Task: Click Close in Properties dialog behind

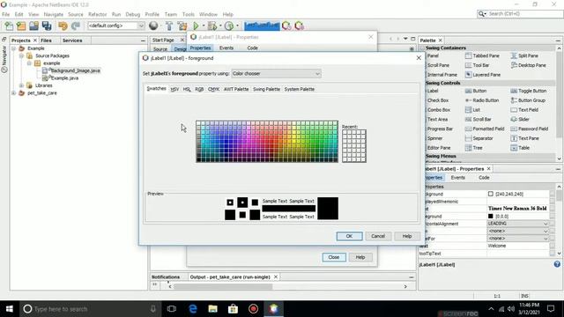Action: coord(334,257)
